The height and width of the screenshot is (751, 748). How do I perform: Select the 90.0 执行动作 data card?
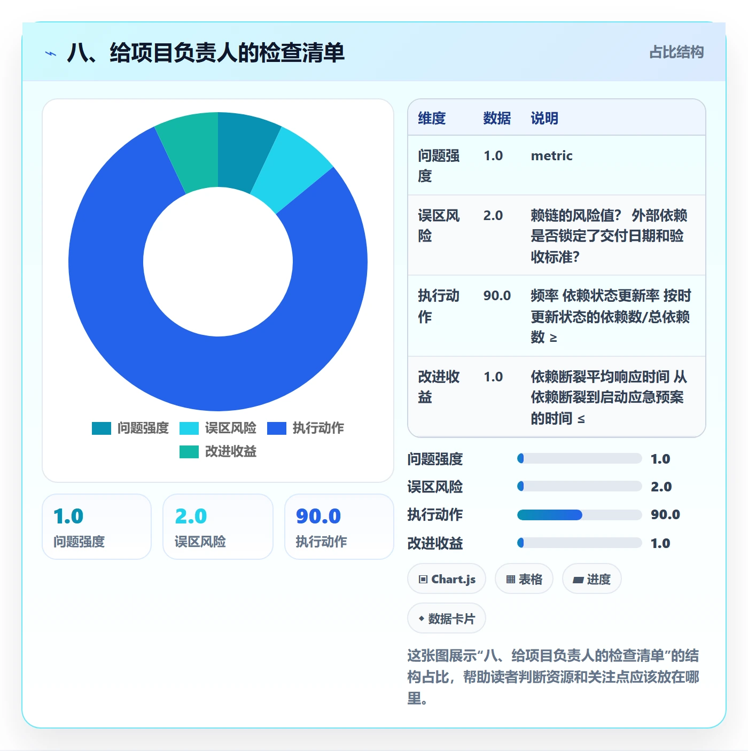pos(339,527)
